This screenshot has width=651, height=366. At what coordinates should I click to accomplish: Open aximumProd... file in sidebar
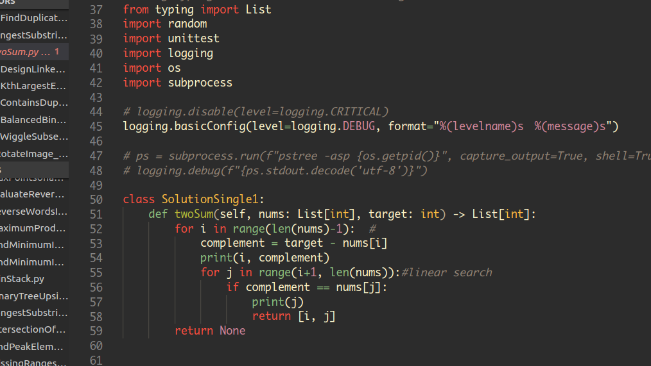pos(33,228)
